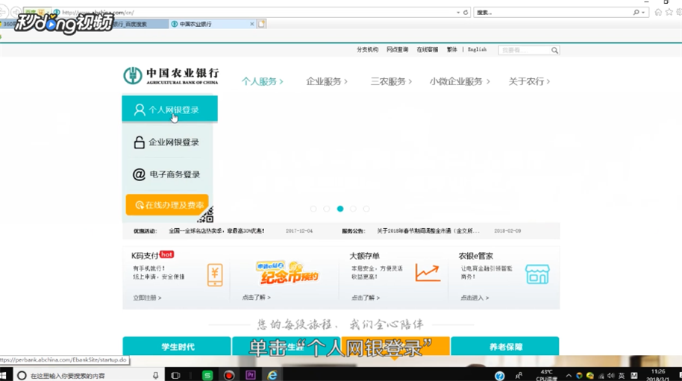Image resolution: width=682 pixels, height=381 pixels.
Task: Click the 农银e管家 storefront icon
Action: point(537,274)
